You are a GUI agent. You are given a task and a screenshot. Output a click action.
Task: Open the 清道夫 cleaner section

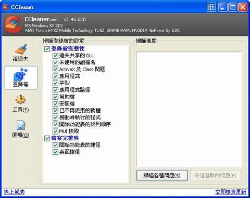point(20,52)
